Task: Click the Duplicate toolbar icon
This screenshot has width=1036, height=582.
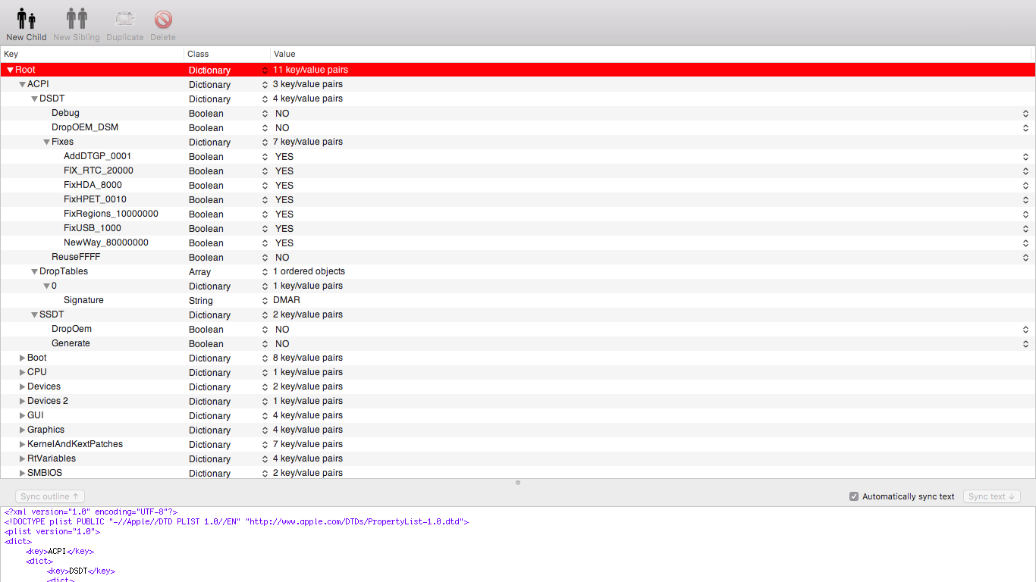Action: [x=125, y=19]
